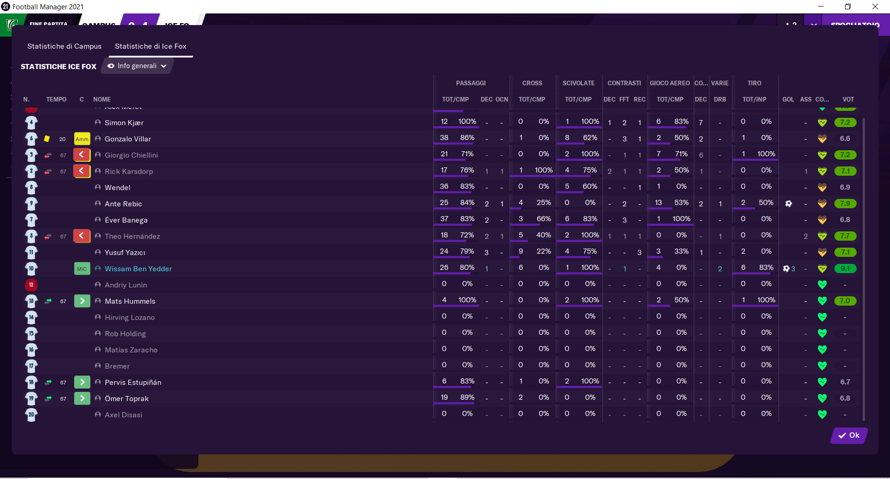Sort by VOT rating column header
This screenshot has height=479, width=890.
[848, 99]
